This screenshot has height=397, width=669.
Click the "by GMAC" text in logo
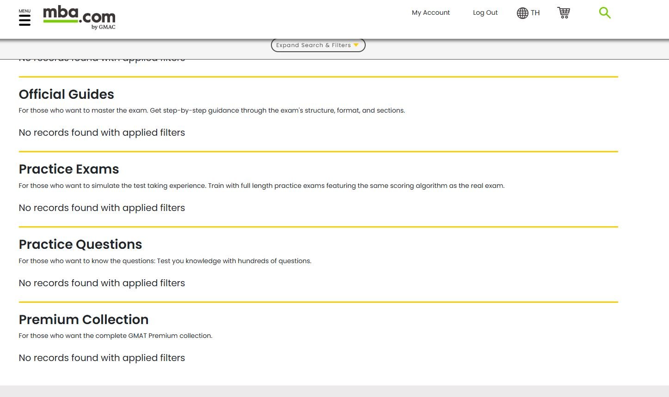coord(103,27)
